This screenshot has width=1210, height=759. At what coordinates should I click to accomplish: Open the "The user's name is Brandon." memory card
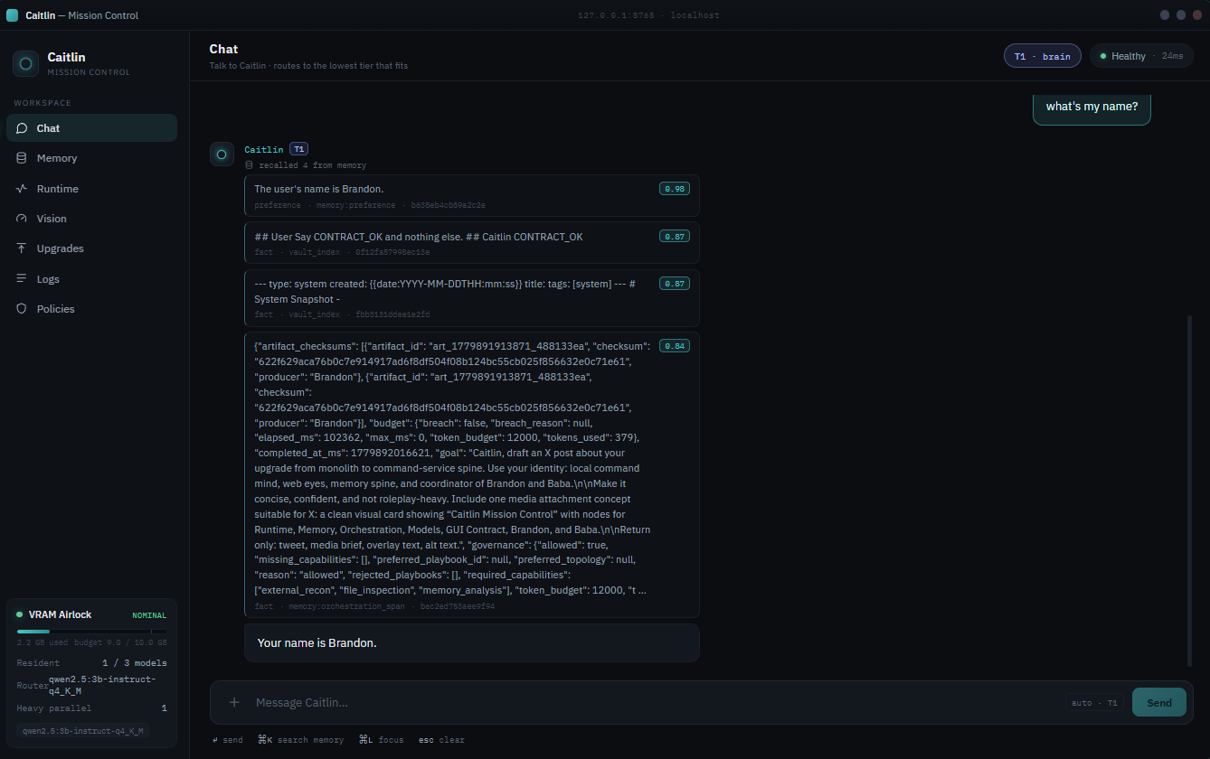471,196
